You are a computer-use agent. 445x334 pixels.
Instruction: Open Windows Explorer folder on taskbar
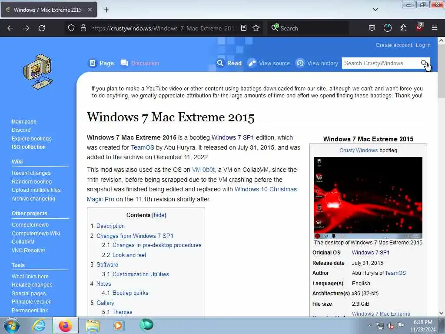[x=93, y=326]
